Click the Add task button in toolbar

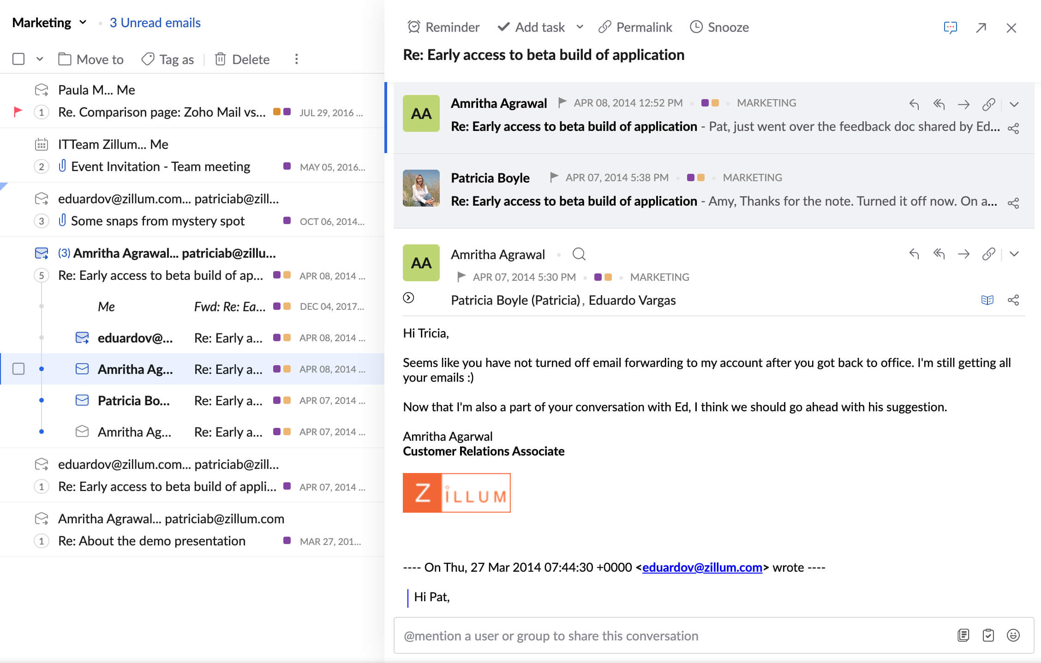click(532, 27)
